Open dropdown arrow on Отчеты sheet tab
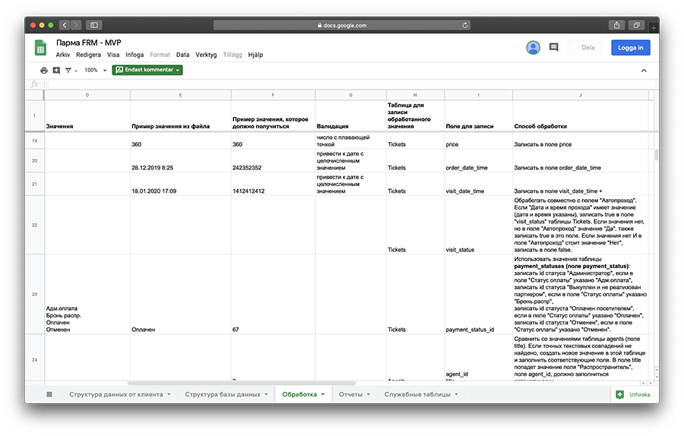The height and width of the screenshot is (436, 684). tap(369, 394)
